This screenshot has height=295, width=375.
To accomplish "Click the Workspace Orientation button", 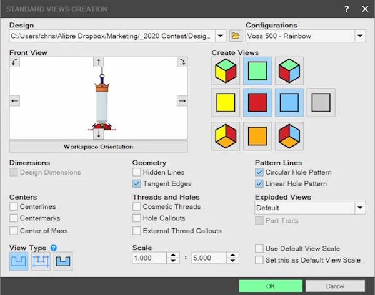I will [98, 147].
